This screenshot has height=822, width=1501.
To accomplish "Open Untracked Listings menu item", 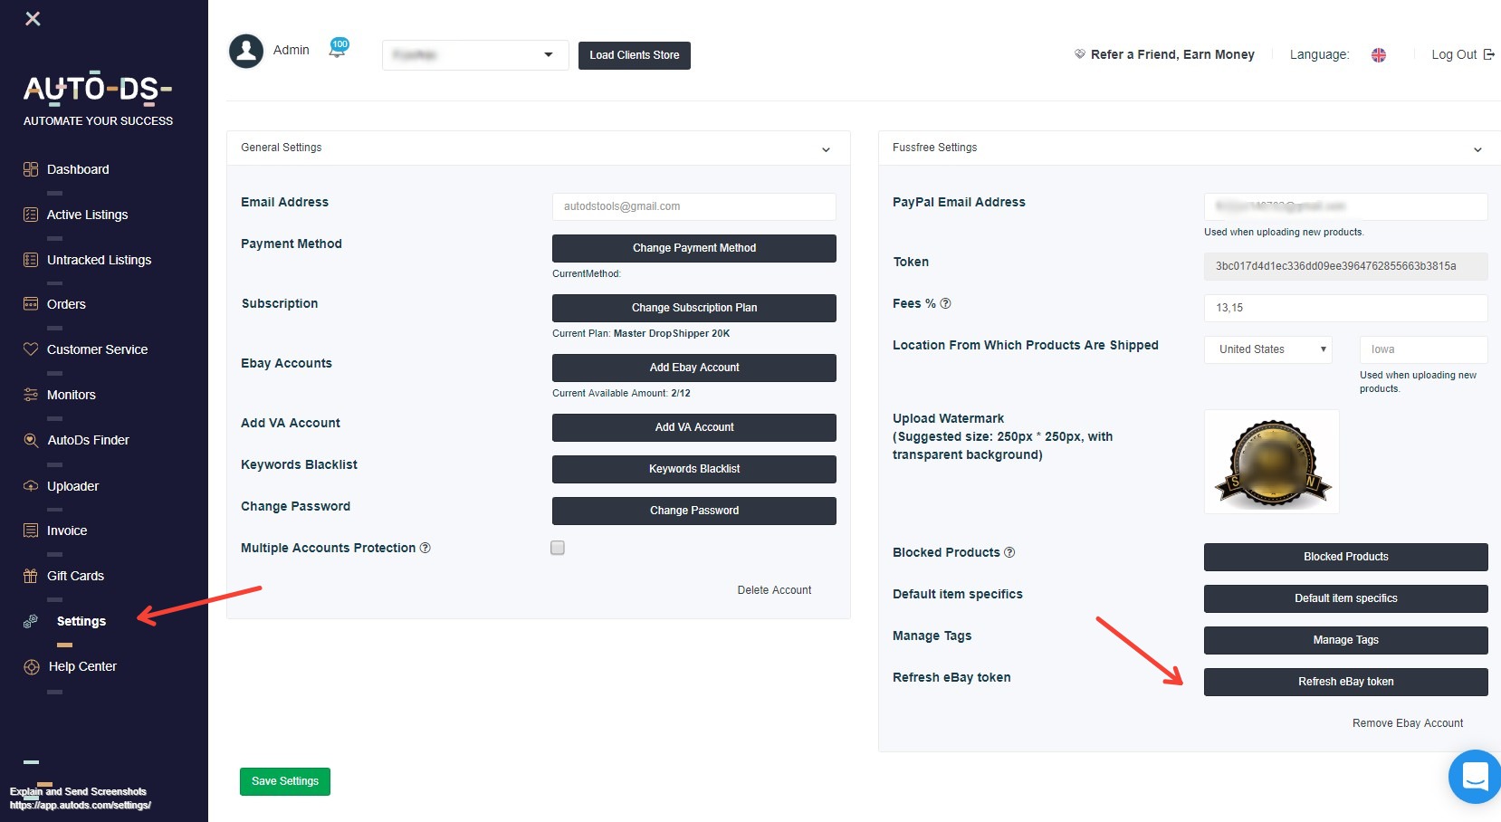I will tap(100, 260).
